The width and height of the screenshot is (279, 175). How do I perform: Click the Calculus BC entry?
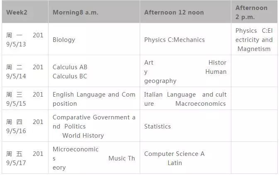(70, 76)
